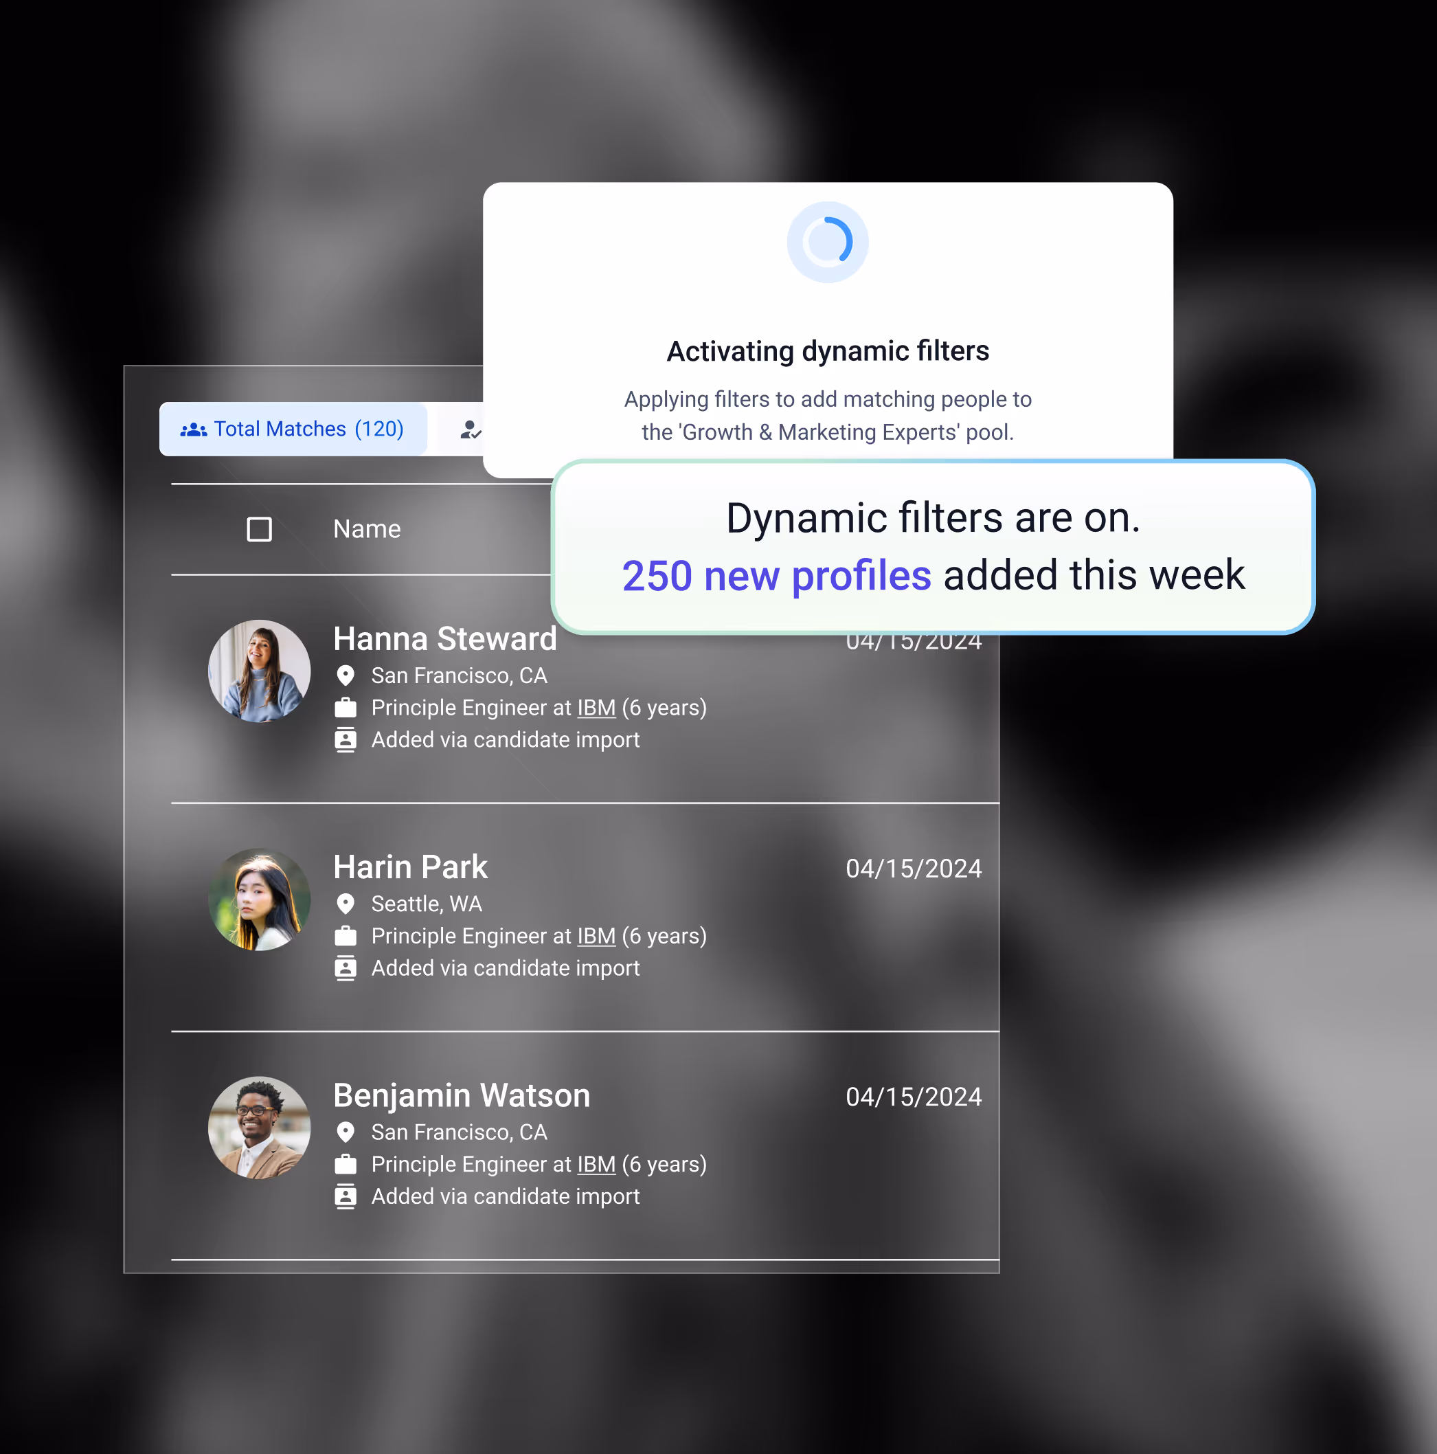
Task: Tick the select-all checkbox beside Name
Action: click(260, 529)
